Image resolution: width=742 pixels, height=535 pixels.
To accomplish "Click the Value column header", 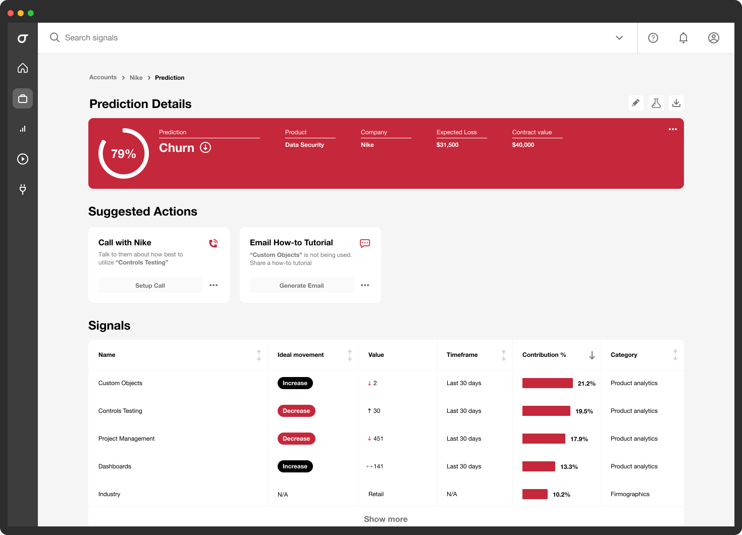I will 376,355.
